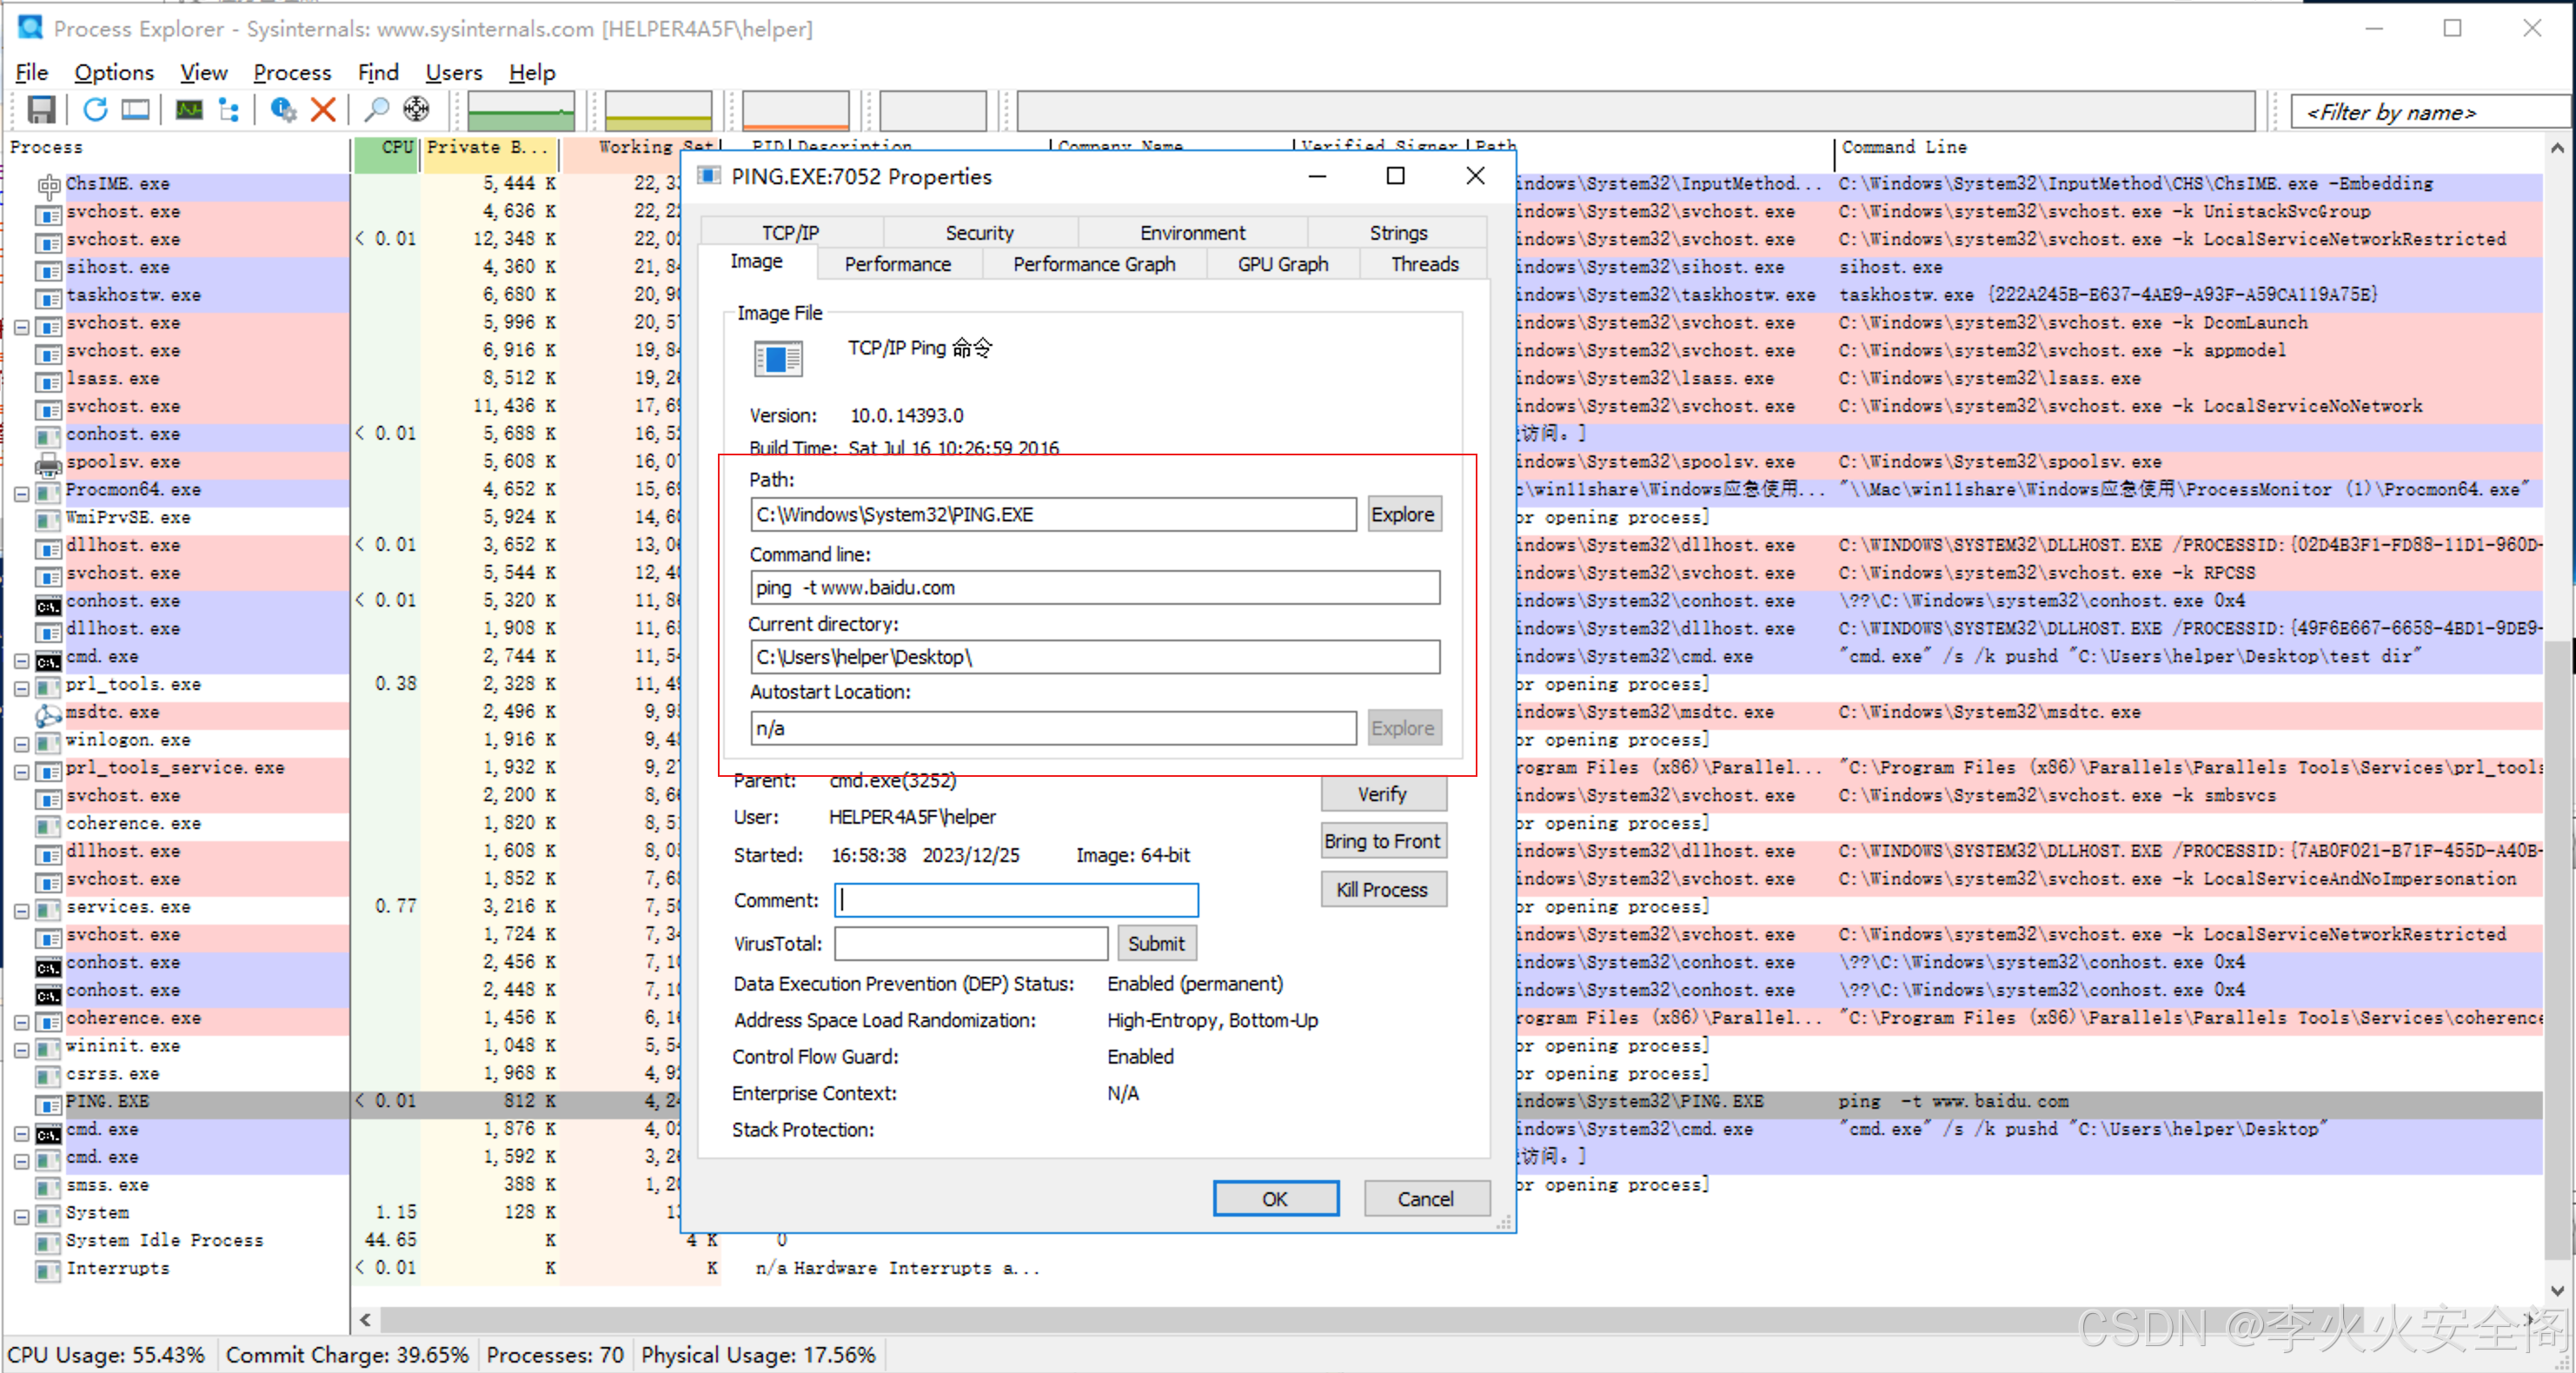Open System Information graph icon
The height and width of the screenshot is (1373, 2576).
tap(189, 109)
